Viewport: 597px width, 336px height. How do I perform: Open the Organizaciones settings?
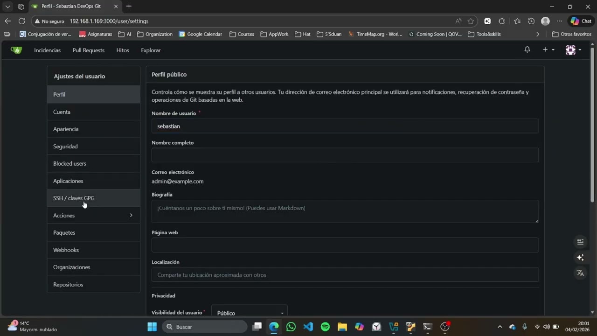(93, 267)
